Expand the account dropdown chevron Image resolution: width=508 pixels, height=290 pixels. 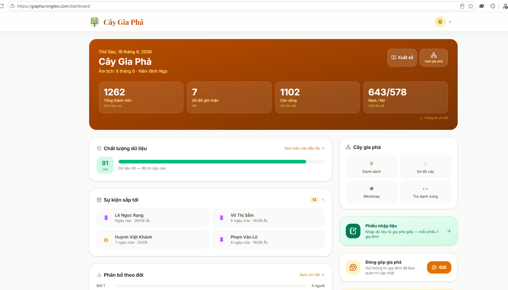pos(450,22)
